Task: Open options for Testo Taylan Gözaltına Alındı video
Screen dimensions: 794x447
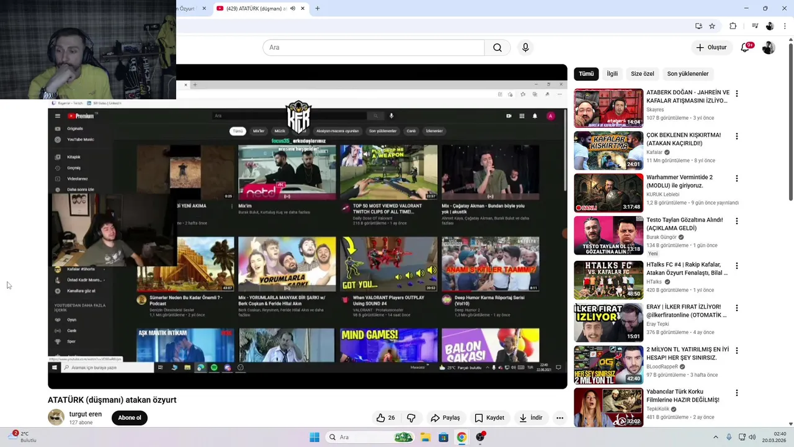Action: pos(736,221)
